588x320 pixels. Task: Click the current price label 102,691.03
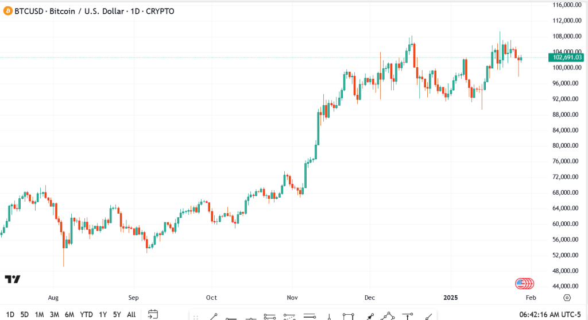(567, 57)
